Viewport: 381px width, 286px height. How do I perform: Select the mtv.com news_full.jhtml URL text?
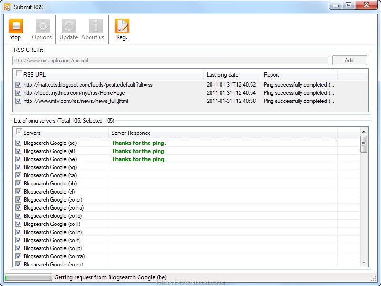pos(76,101)
